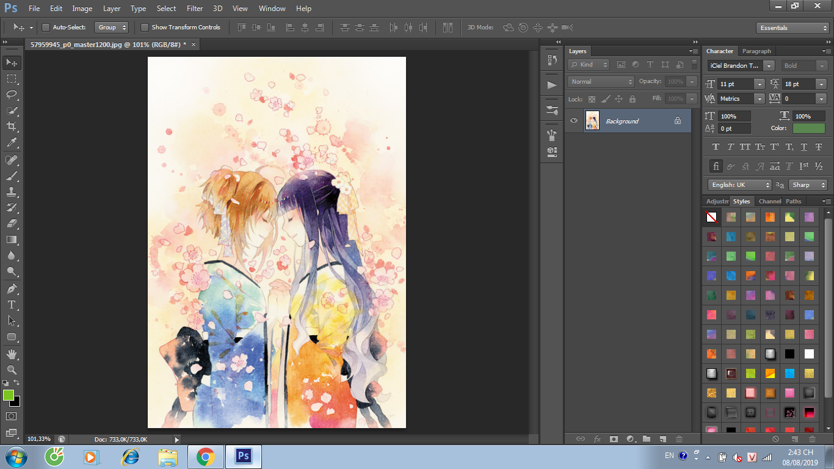Click the Quick Mask mode icon
The image size is (834, 469).
(x=12, y=416)
